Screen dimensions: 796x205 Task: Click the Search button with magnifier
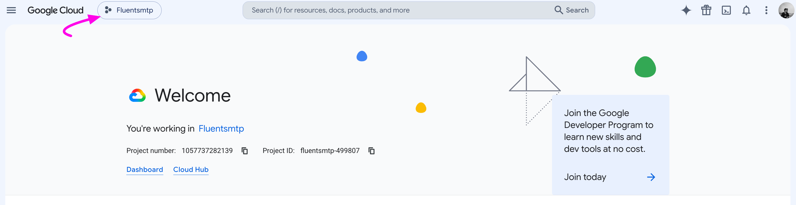tap(572, 10)
